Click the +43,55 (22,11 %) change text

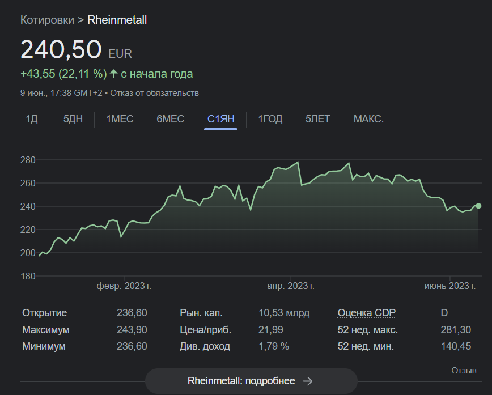pos(63,74)
